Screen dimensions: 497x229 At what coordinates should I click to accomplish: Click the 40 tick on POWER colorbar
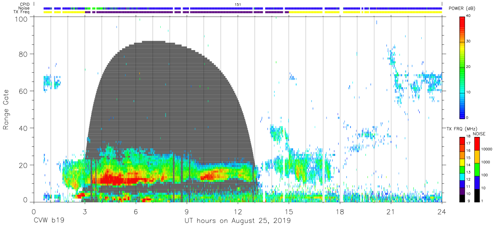(469, 16)
